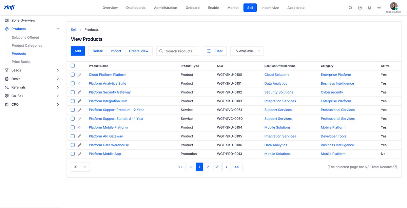Edit Platform Support Premium - 2 Year pencil
Image resolution: width=407 pixels, height=208 pixels.
coord(79,110)
